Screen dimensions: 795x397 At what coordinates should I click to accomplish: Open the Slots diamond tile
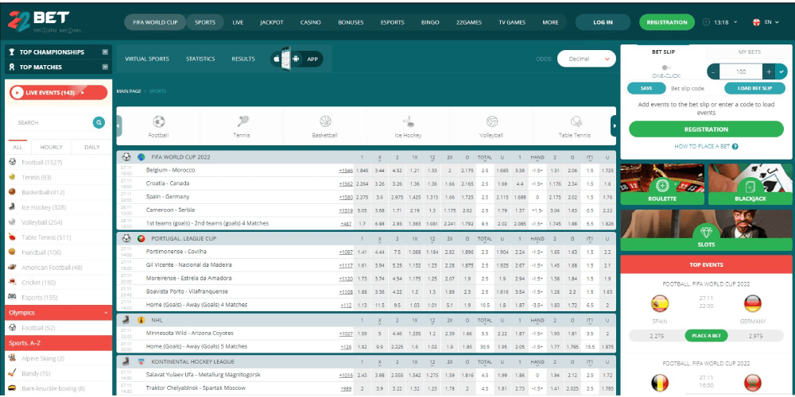click(x=706, y=231)
